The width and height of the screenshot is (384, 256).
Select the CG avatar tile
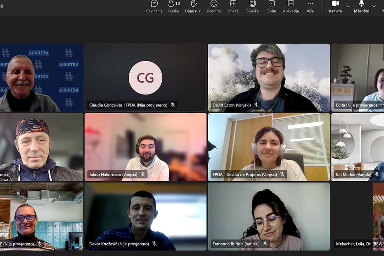145,78
